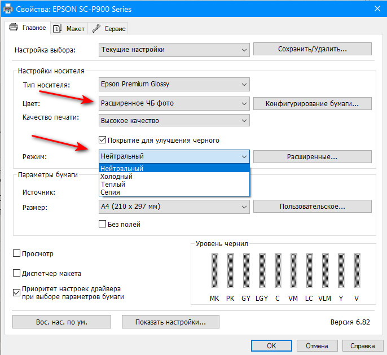The height and width of the screenshot is (355, 387).
Task: Toggle Приоритет настроек драйвера checkbox
Action: pyautogui.click(x=16, y=292)
